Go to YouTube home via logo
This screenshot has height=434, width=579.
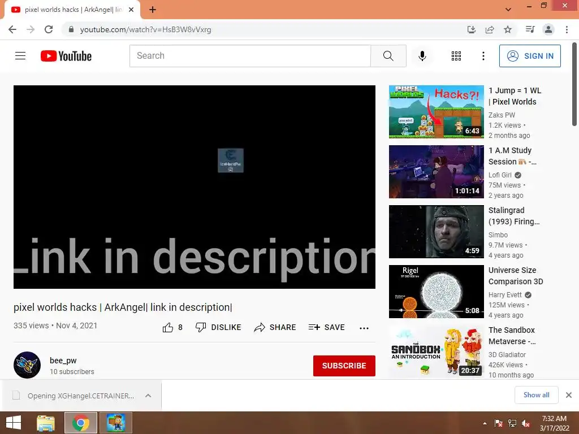click(x=66, y=56)
